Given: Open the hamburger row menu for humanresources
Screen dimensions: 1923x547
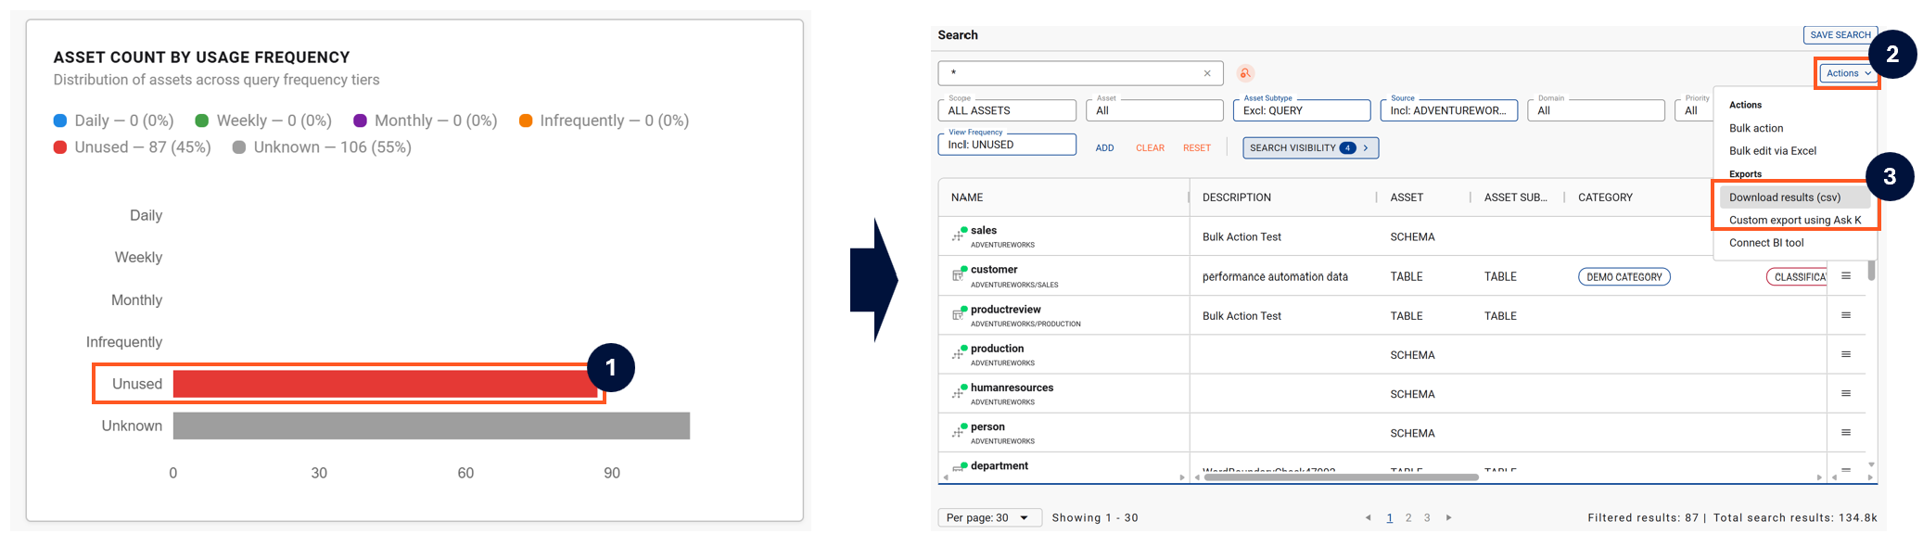Looking at the screenshot, I should (x=1846, y=393).
